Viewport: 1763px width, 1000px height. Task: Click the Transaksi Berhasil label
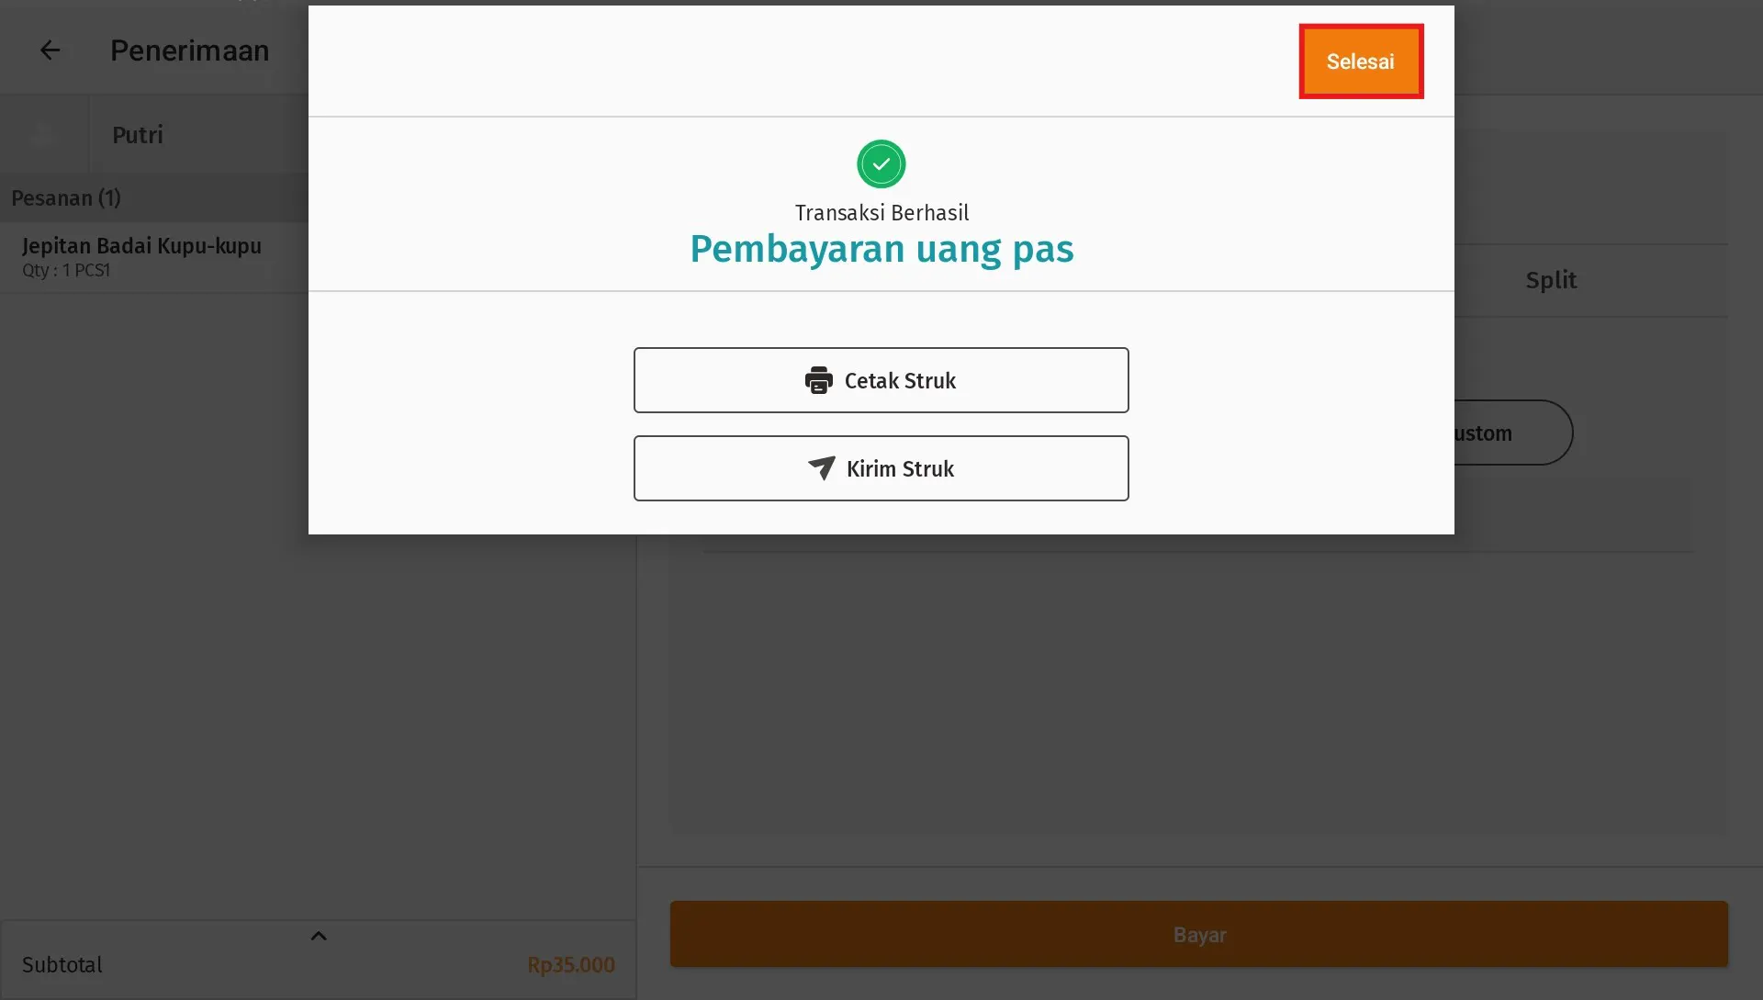tap(881, 211)
